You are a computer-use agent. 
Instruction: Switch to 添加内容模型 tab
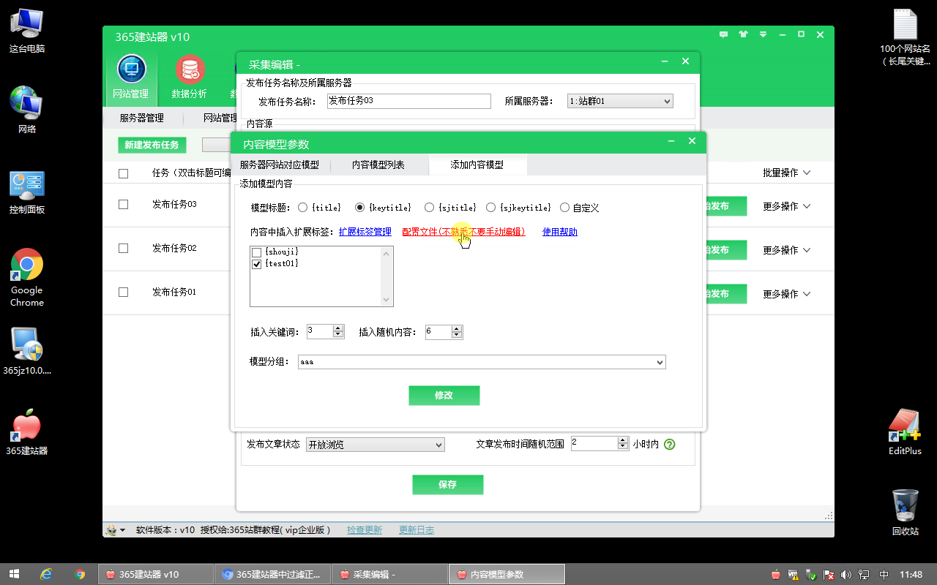[x=477, y=165]
